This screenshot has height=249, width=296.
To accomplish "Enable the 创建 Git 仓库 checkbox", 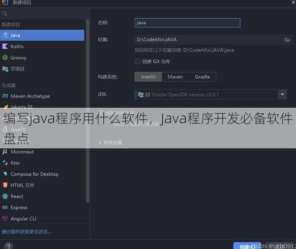I will click(137, 61).
